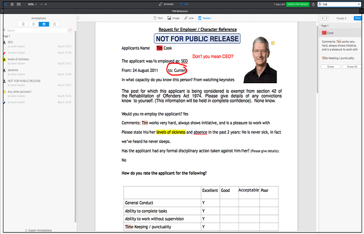Click the Annotations search field
The image size is (364, 234).
[x=35, y=30]
